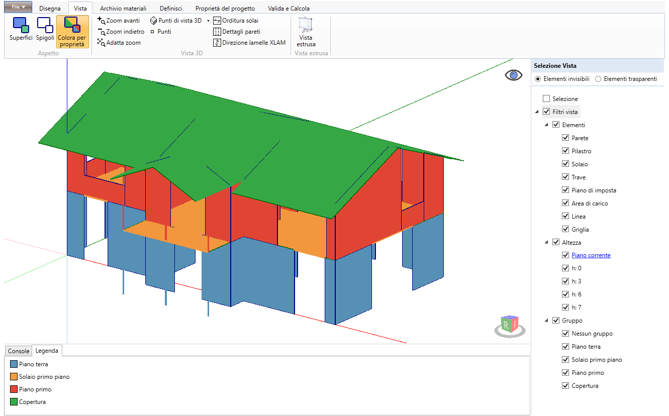669x416 pixels.
Task: Click the blue Piano terra legend swatch
Action: 14,364
